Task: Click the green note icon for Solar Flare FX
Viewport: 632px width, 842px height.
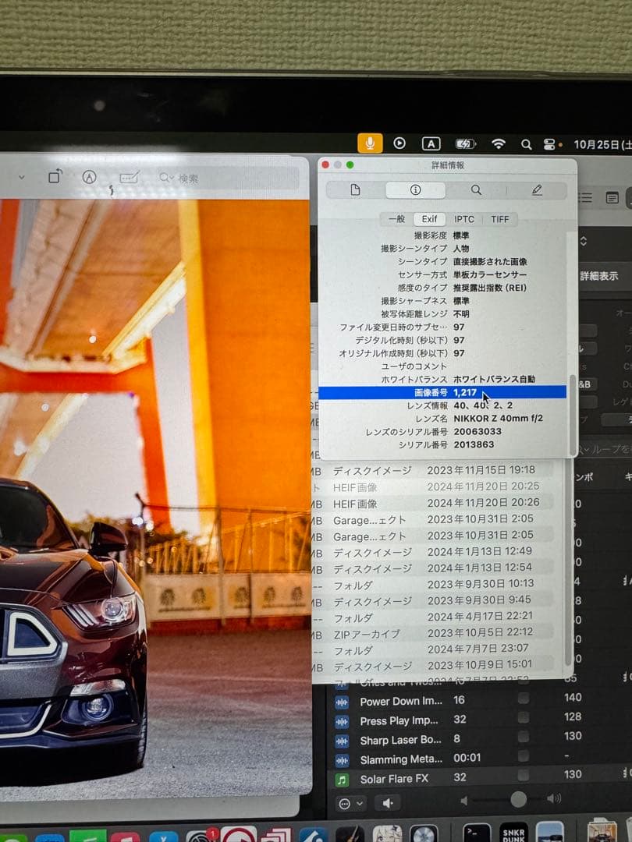Action: coord(342,777)
